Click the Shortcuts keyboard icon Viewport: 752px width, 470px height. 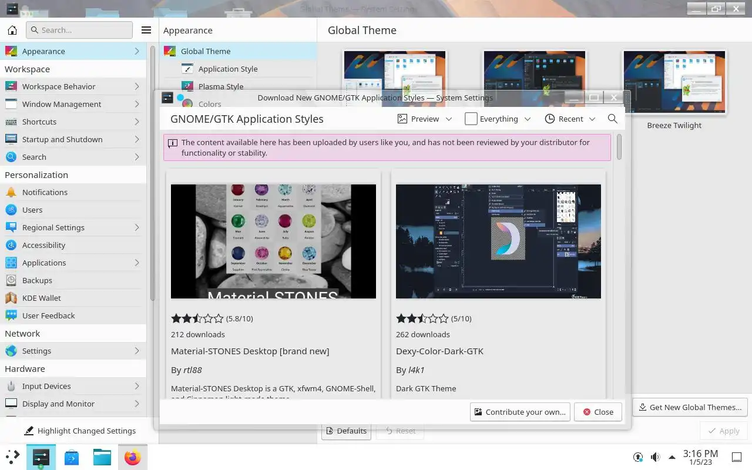tap(11, 122)
